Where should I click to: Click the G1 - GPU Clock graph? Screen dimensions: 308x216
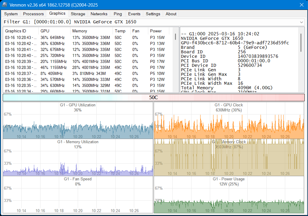coord(229,120)
